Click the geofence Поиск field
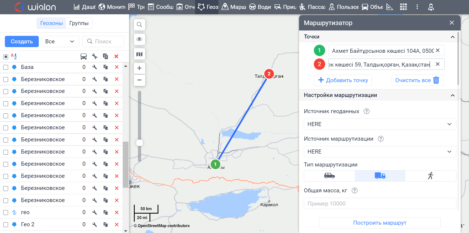469x233 pixels. [103, 41]
